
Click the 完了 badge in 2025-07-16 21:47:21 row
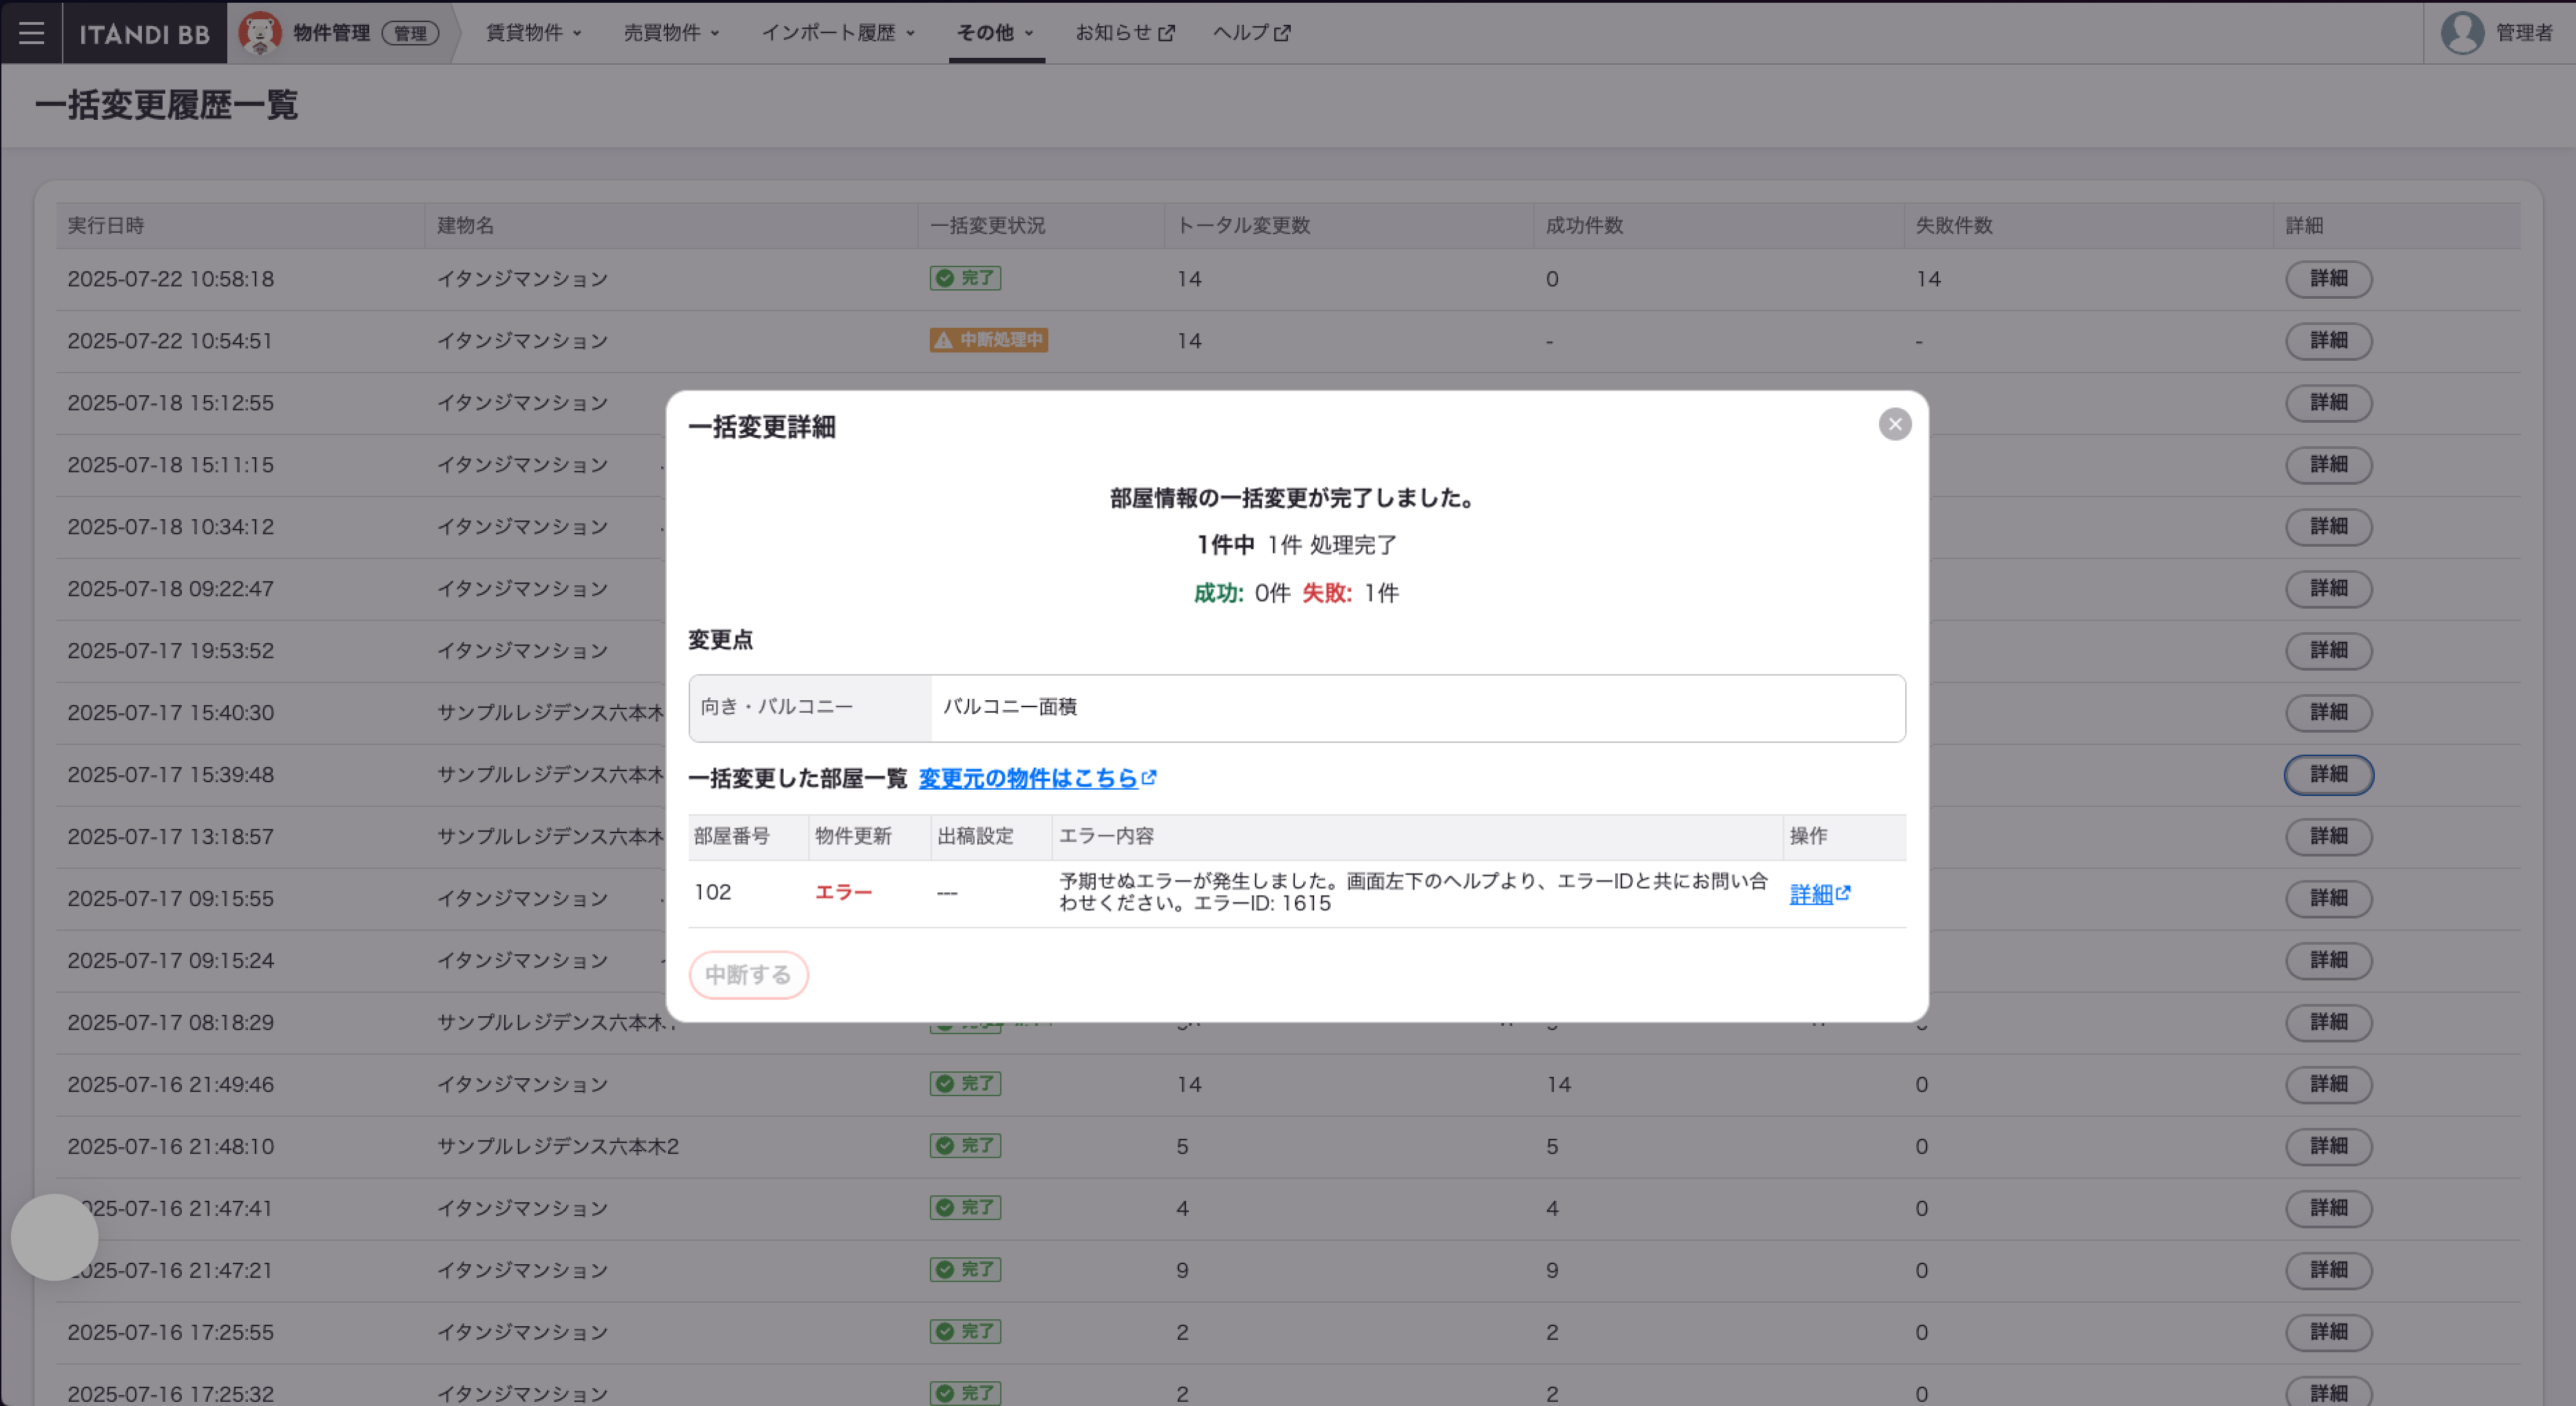965,1270
